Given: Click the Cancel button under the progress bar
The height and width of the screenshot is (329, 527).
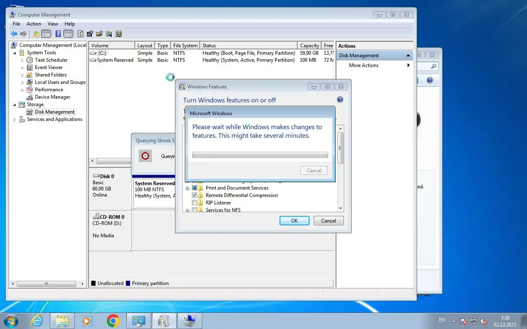Looking at the screenshot, I should pos(314,170).
